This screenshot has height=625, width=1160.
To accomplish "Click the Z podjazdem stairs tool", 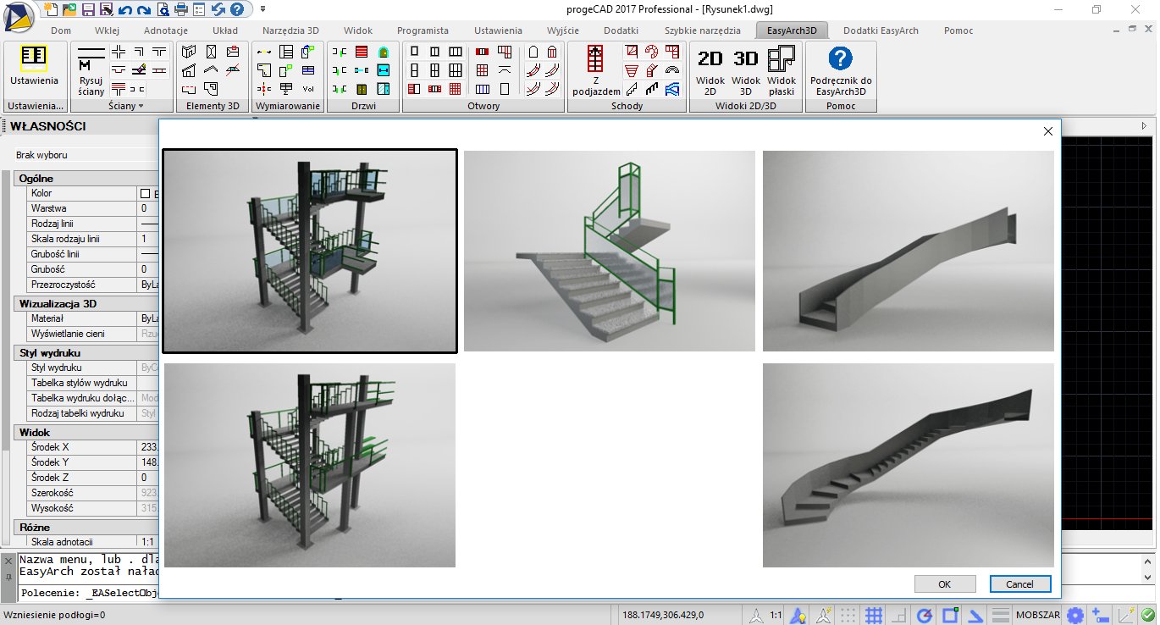I will pos(595,69).
